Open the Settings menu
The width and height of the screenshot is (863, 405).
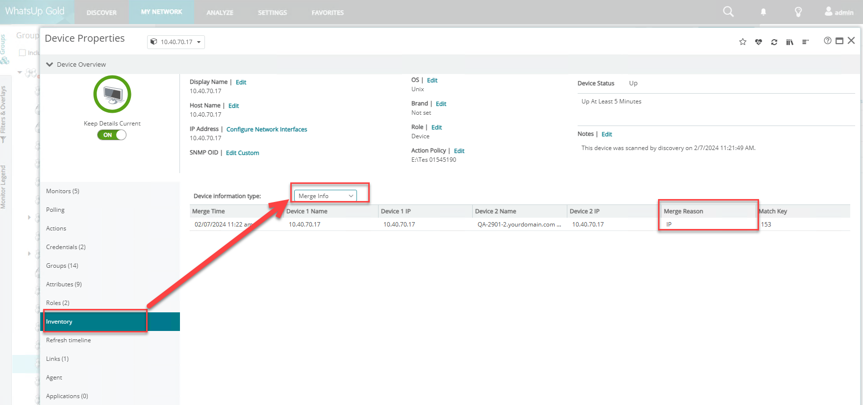(272, 12)
